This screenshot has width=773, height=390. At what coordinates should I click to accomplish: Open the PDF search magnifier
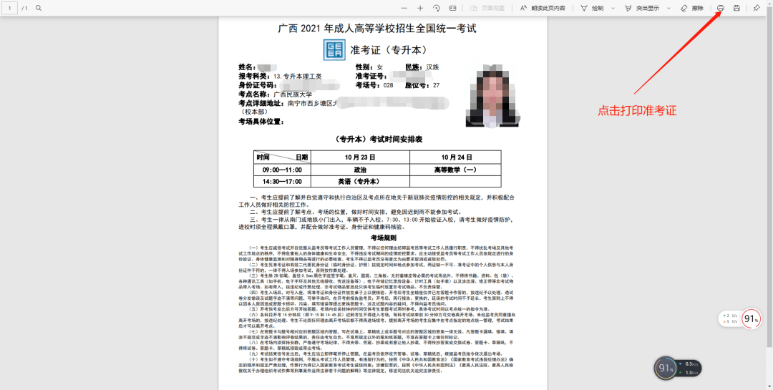(39, 9)
